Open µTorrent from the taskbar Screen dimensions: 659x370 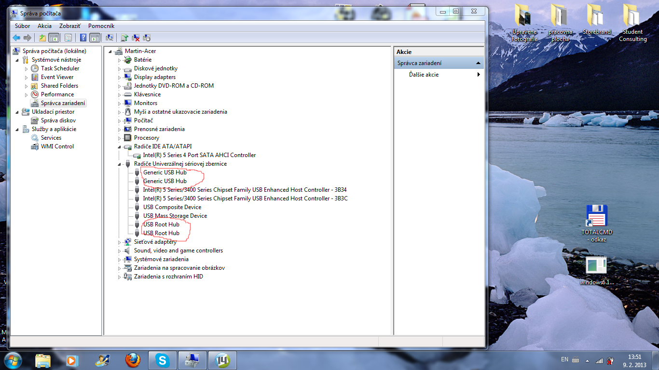[222, 360]
